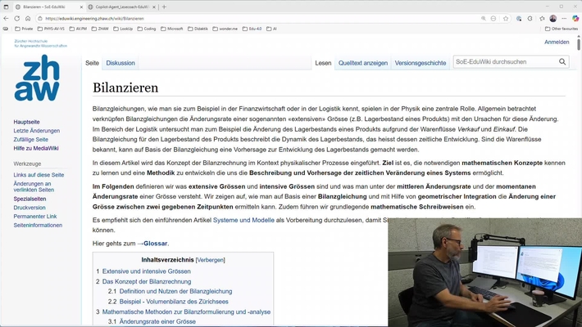Click the Anmelden login link
The image size is (582, 327).
click(557, 43)
